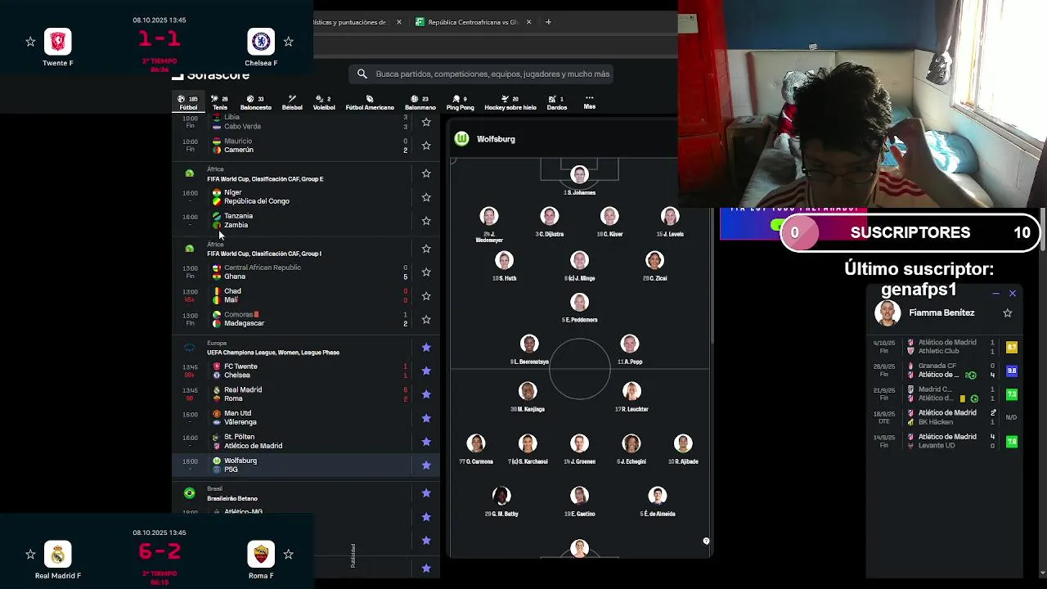Viewport: 1047px width, 589px height.
Task: Favorite the Mauricio vs Camerún match
Action: [426, 146]
